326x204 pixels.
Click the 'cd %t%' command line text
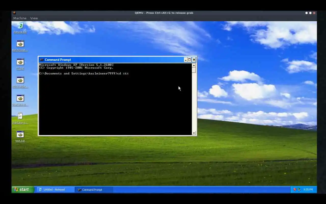[x=123, y=73]
